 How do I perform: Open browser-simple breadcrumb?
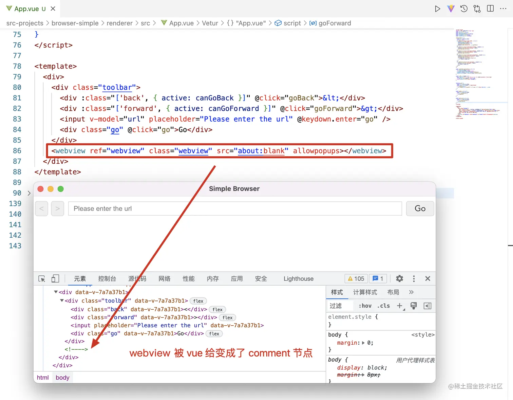(75, 23)
